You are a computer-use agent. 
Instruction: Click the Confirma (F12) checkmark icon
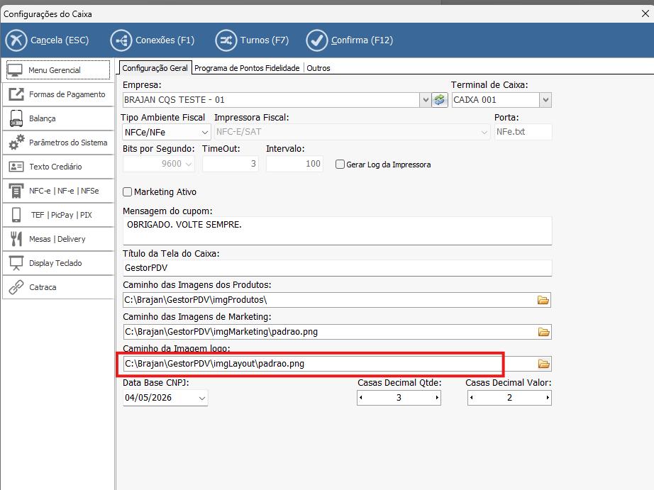pos(316,40)
